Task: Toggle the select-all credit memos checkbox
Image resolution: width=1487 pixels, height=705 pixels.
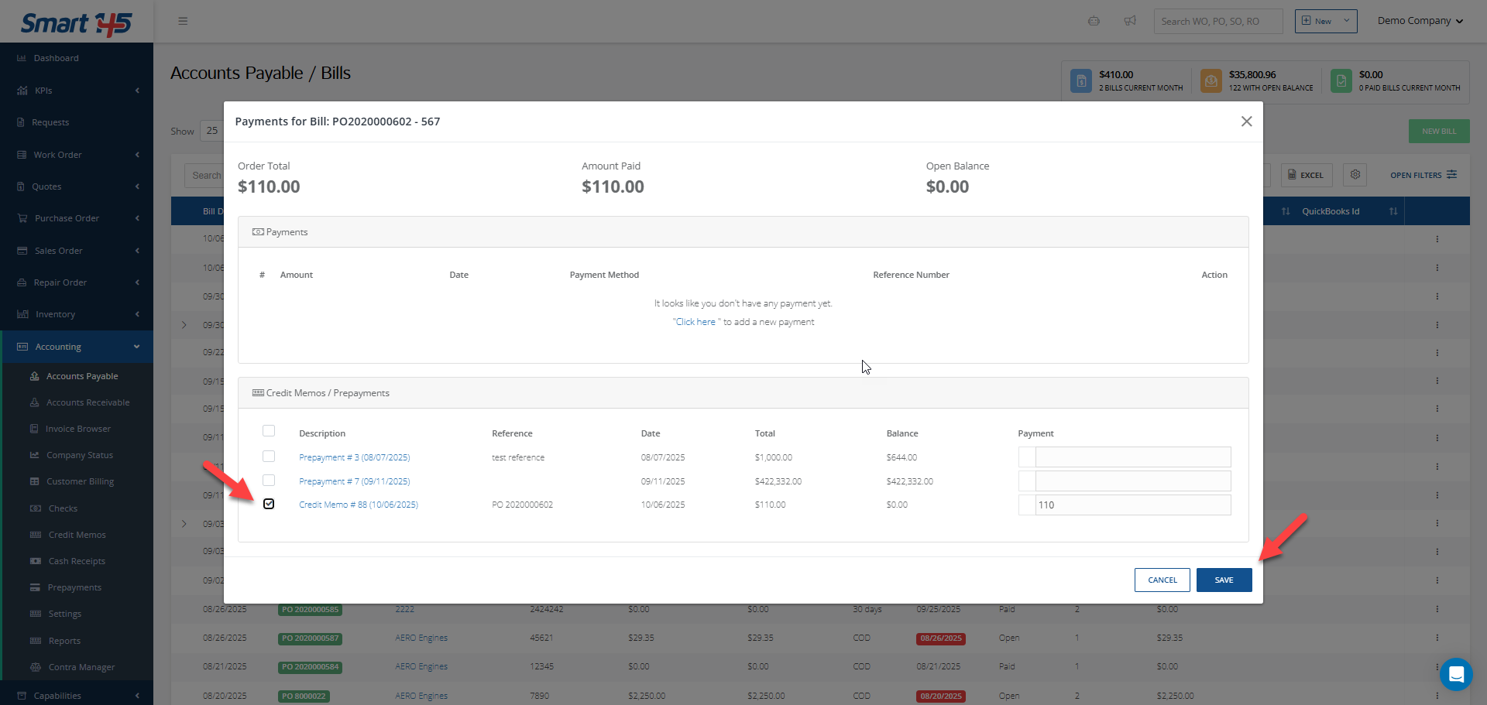Action: click(269, 431)
